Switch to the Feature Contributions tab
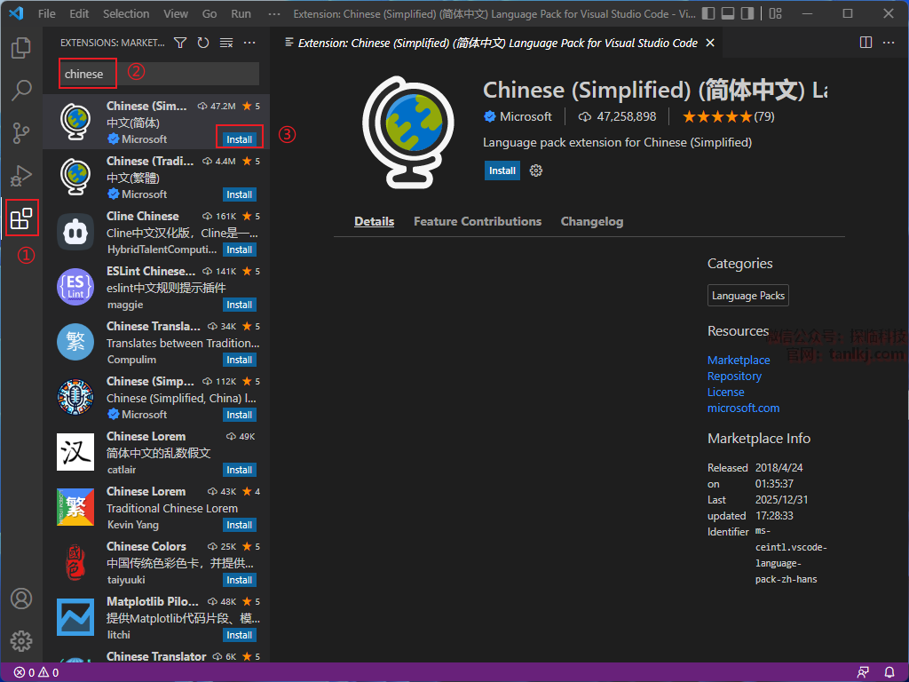This screenshot has height=682, width=909. coord(477,221)
